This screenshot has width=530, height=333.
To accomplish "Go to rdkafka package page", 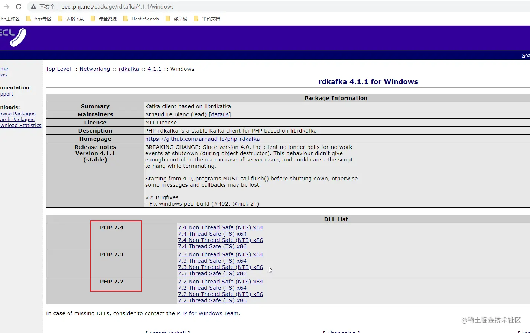I will tap(129, 69).
